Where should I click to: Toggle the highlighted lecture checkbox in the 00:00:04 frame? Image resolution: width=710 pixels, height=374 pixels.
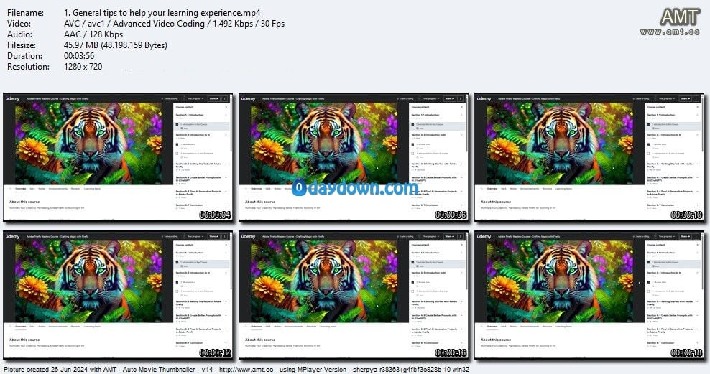pos(177,125)
